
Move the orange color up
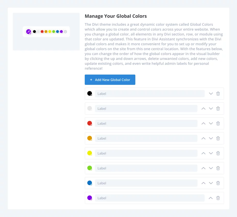[203, 138]
